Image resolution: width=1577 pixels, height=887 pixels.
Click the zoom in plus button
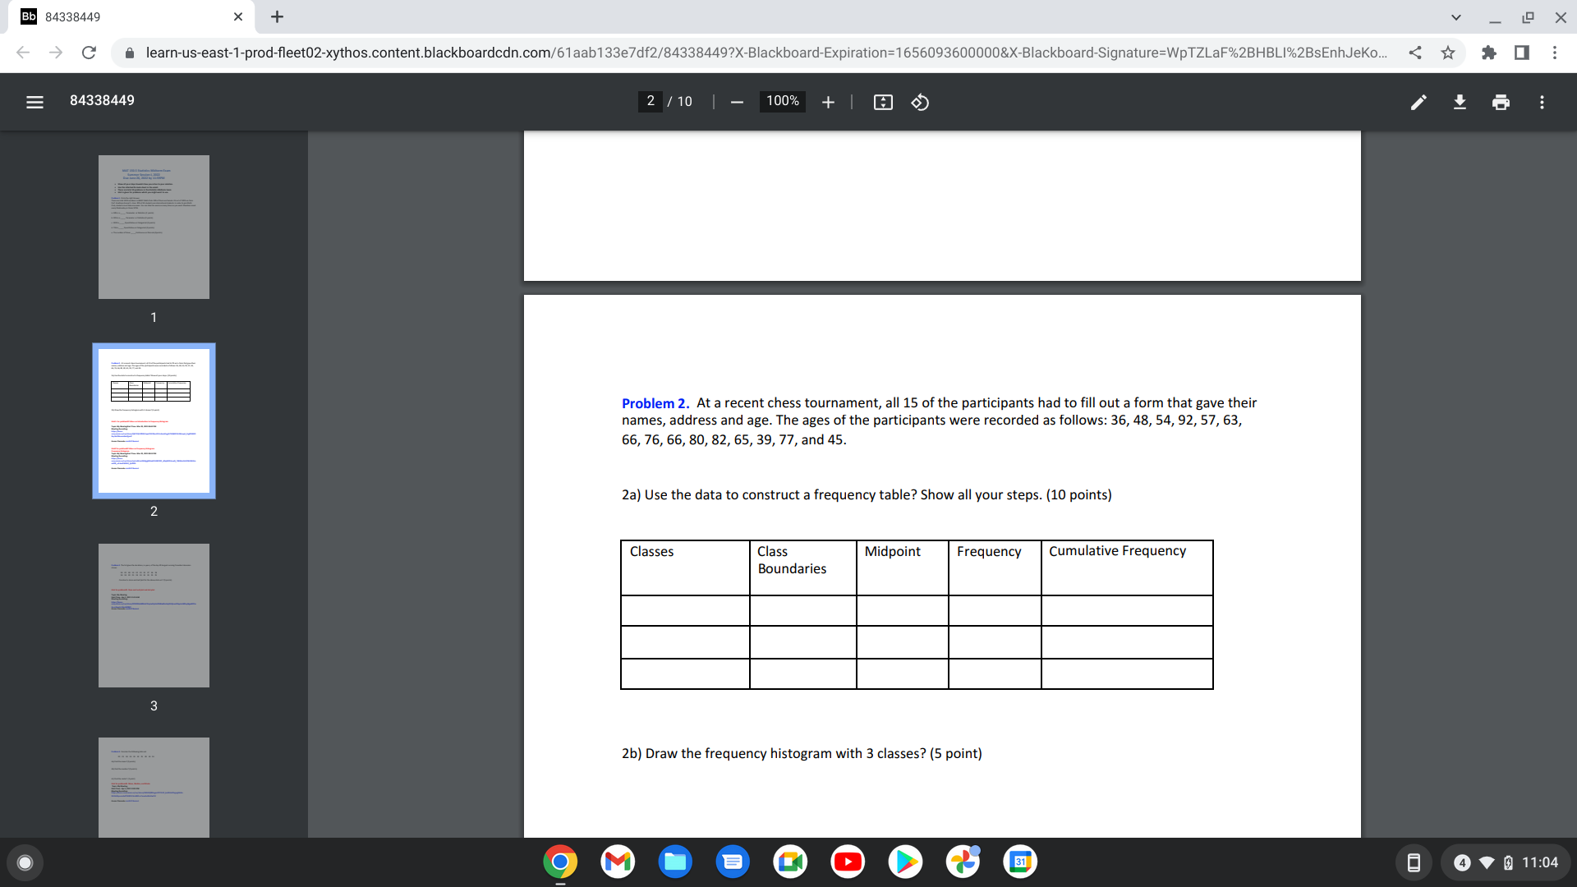828,102
